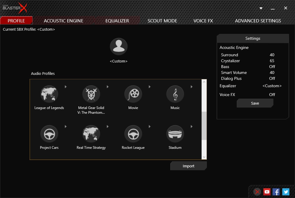Expand League of Legends profile arrow
Screen dimensions: 295x198
point(66,87)
